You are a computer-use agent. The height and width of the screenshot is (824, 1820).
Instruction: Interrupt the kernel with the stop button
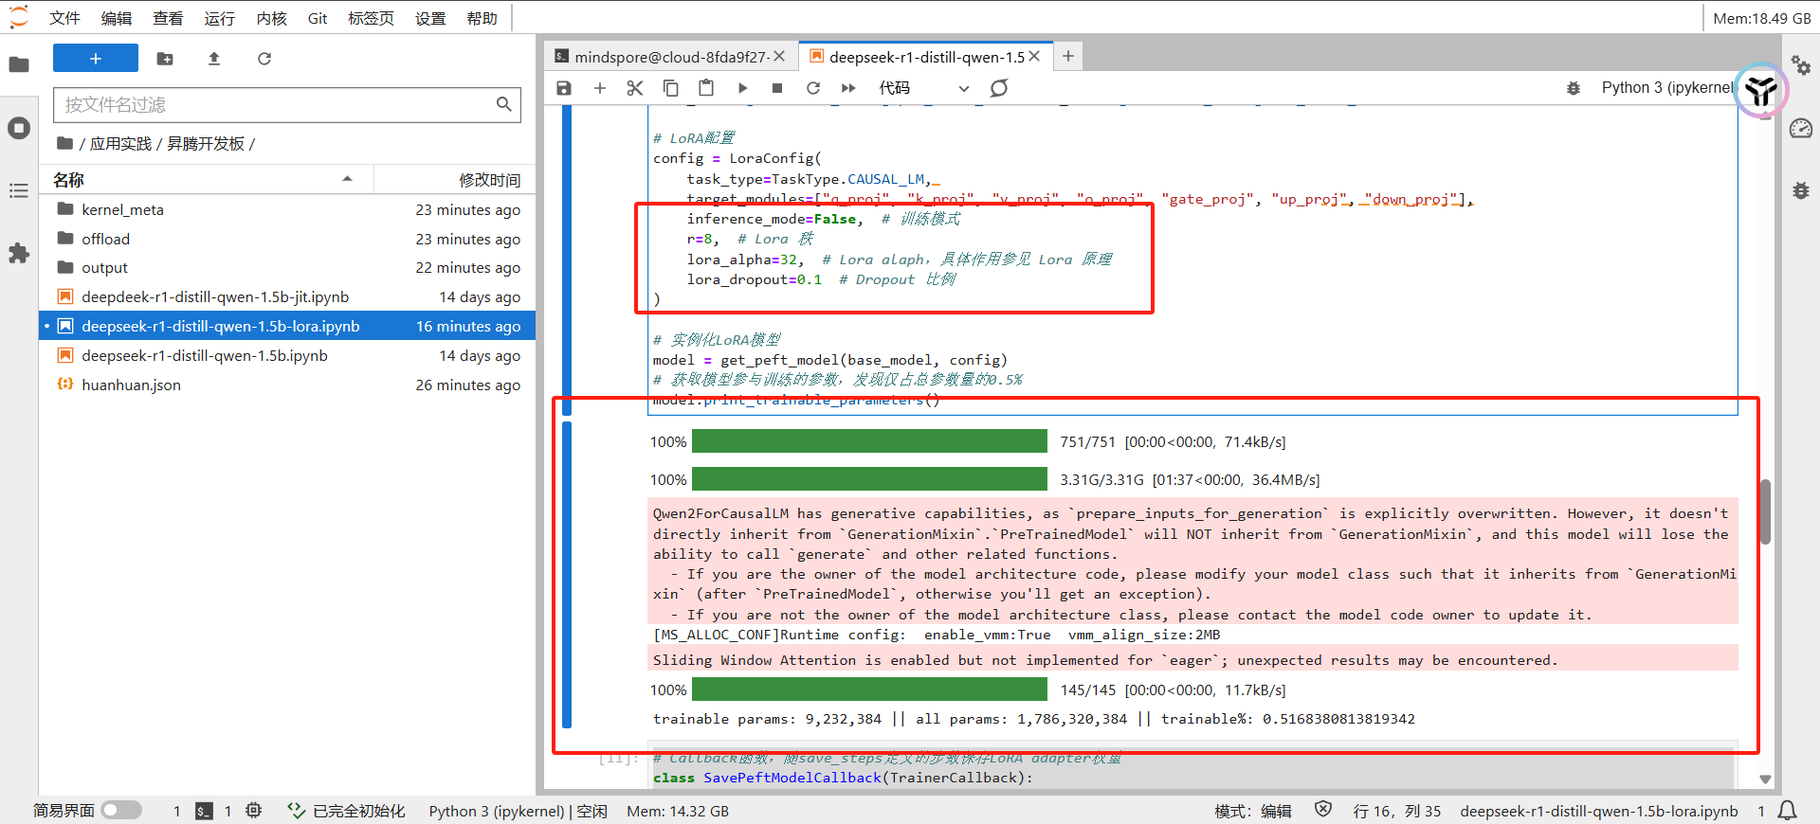(777, 88)
